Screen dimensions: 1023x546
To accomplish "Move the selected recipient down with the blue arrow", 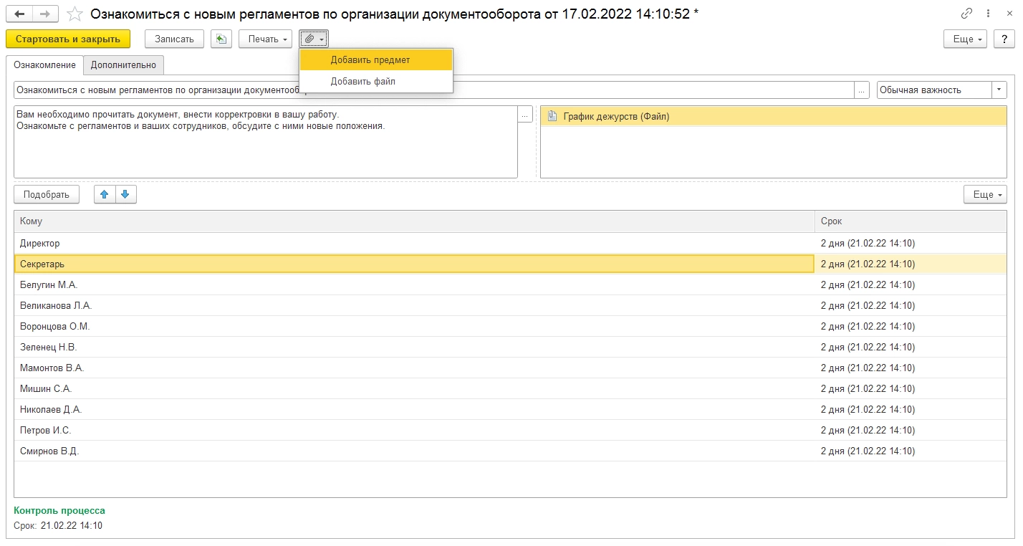I will coord(125,194).
